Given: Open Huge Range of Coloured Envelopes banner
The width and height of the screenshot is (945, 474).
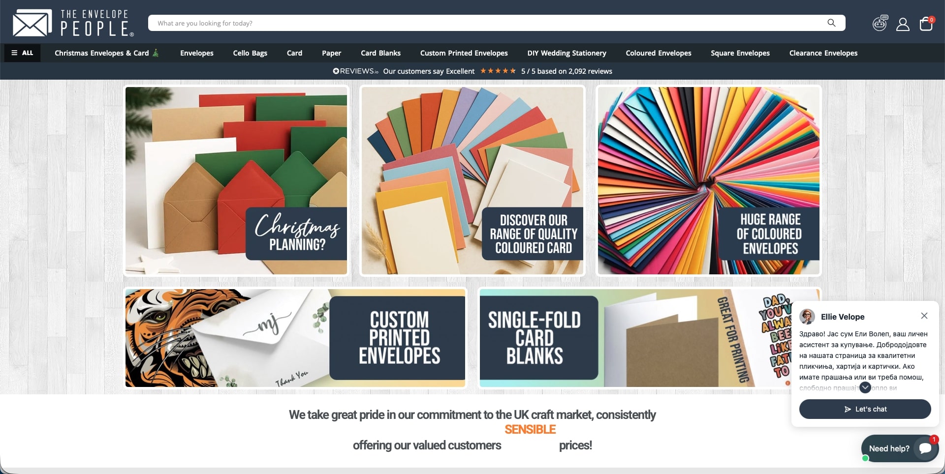Looking at the screenshot, I should pos(709,180).
